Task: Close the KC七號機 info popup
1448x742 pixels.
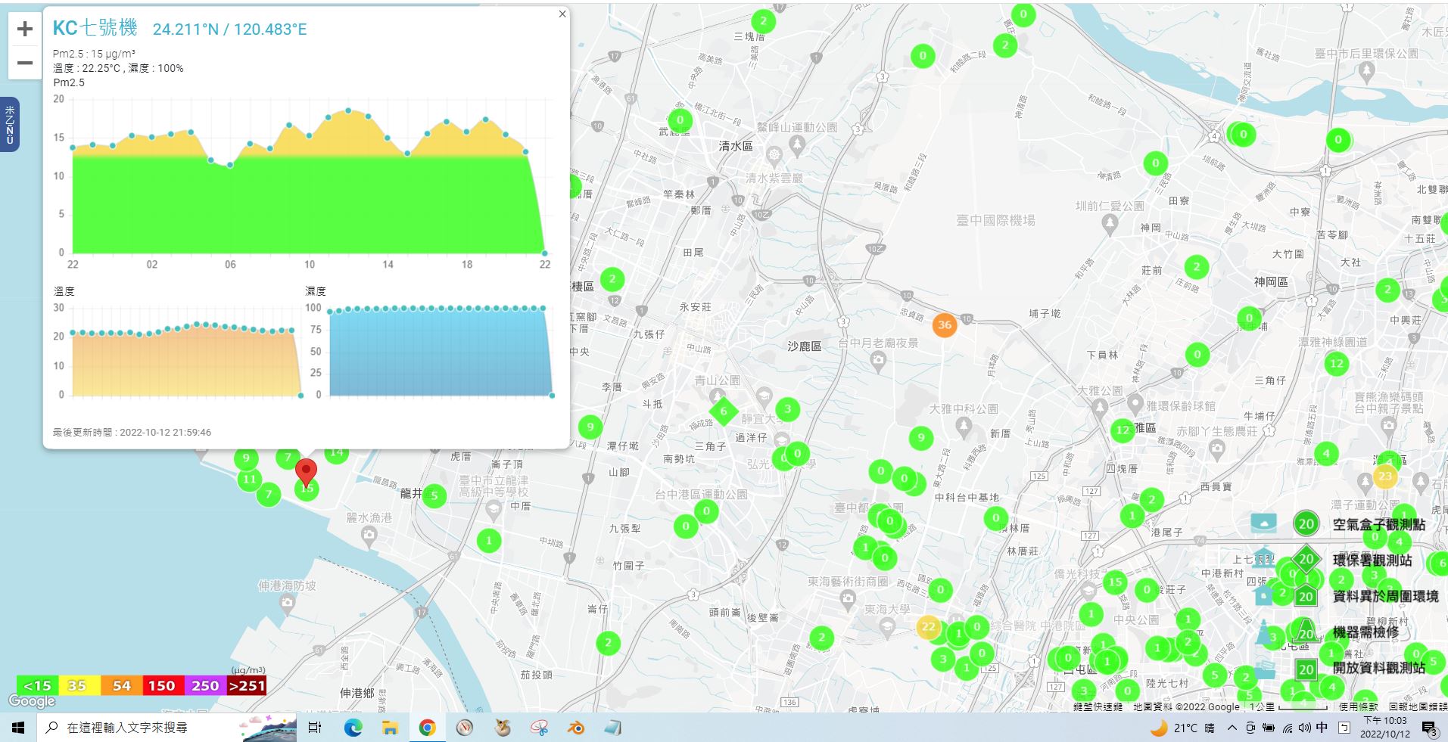Action: pos(562,14)
